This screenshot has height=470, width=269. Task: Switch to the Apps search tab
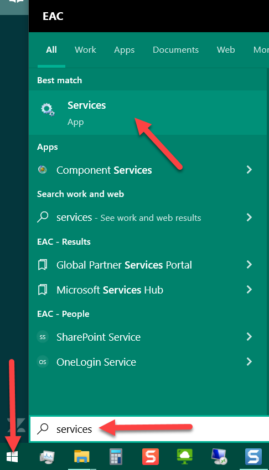click(125, 50)
